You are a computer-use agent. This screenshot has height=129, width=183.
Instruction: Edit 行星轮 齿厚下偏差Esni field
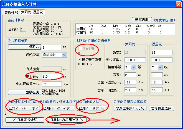click(157, 90)
